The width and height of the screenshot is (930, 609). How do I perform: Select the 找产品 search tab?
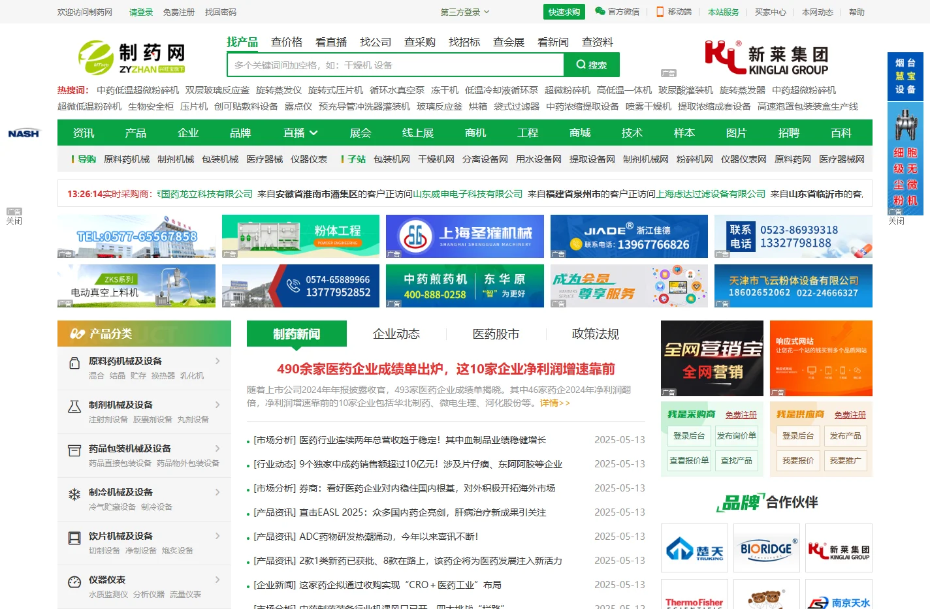(x=242, y=42)
